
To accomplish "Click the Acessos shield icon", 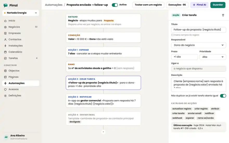I will [x=5, y=89].
